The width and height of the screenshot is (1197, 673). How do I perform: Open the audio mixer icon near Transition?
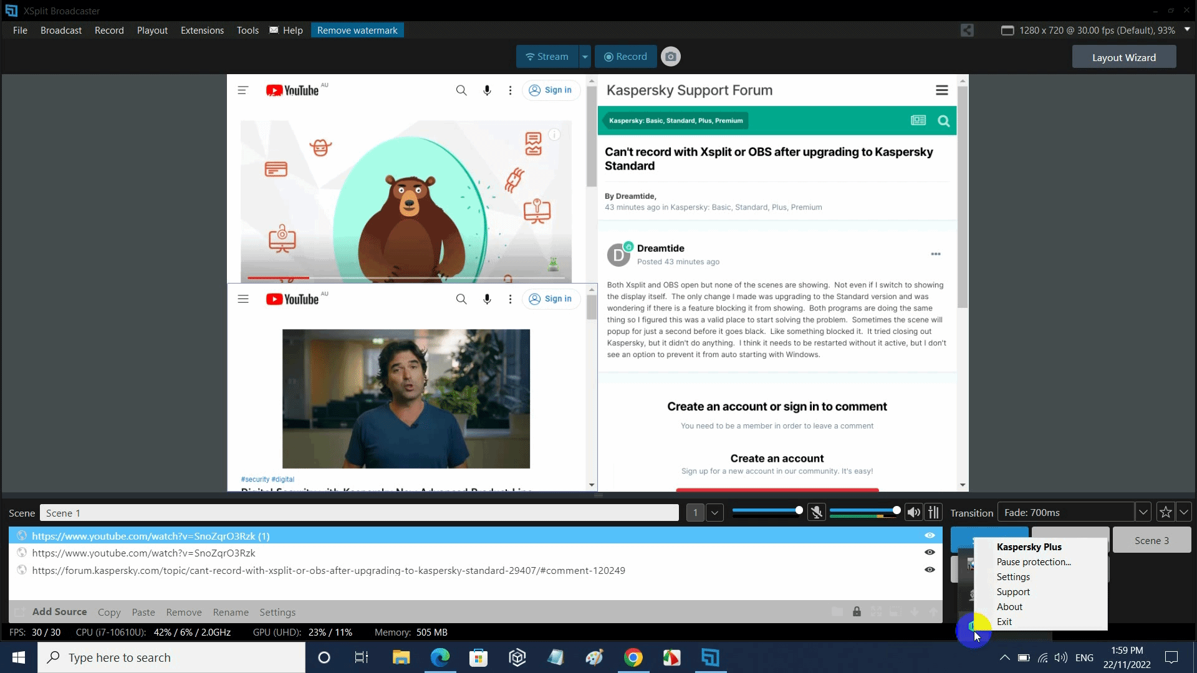[x=933, y=512]
